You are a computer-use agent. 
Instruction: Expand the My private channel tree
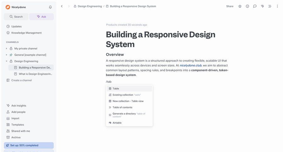7,49
